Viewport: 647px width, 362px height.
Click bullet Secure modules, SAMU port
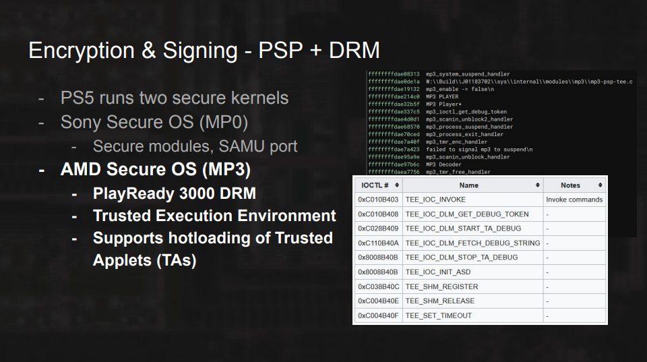pos(195,146)
